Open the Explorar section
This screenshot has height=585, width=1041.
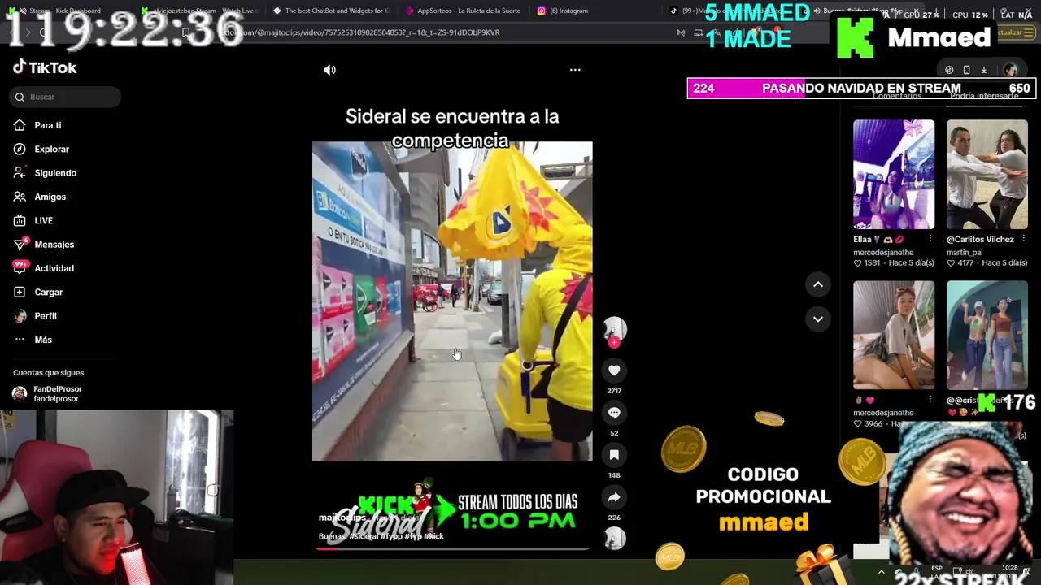[41, 149]
